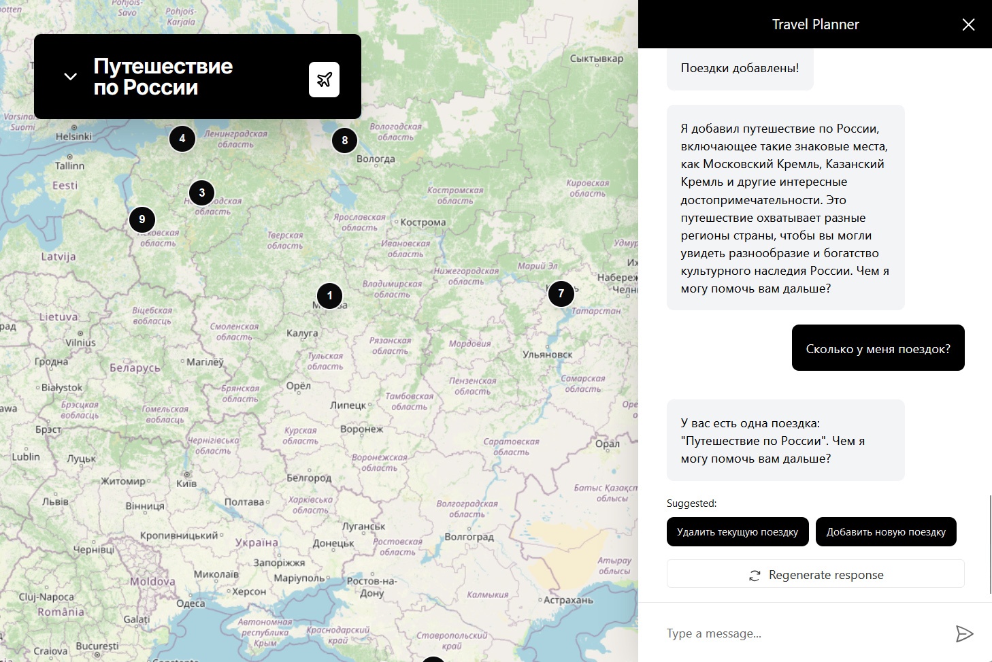Click the "Добавить новую поездку" suggested button
This screenshot has height=662, width=992.
[886, 531]
